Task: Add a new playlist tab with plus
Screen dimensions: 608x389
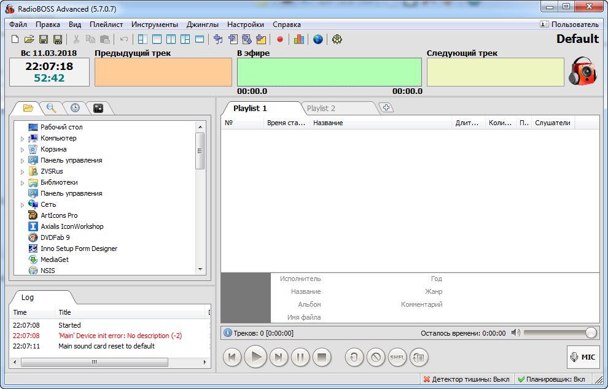Action: tap(386, 108)
